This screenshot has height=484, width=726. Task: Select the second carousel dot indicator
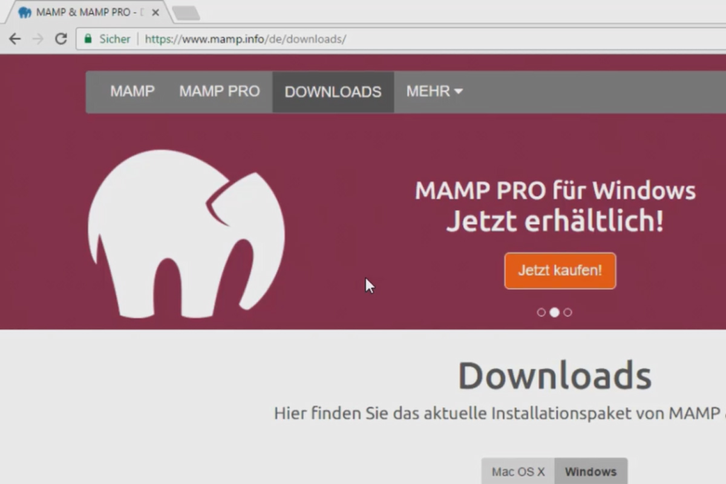[x=554, y=313]
